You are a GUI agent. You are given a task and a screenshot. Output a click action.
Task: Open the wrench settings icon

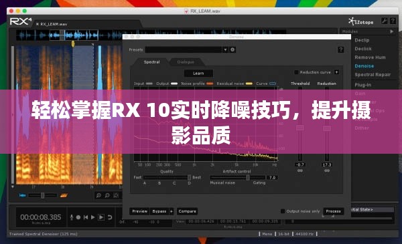pos(384,21)
